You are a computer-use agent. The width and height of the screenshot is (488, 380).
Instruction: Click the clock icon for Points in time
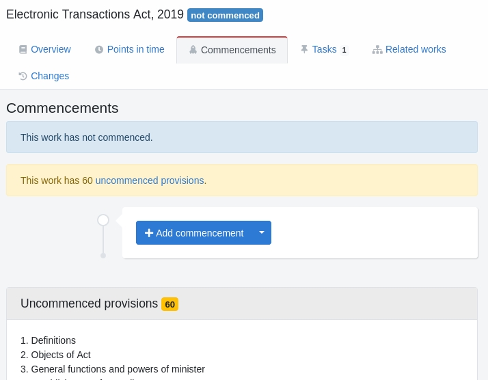point(99,50)
